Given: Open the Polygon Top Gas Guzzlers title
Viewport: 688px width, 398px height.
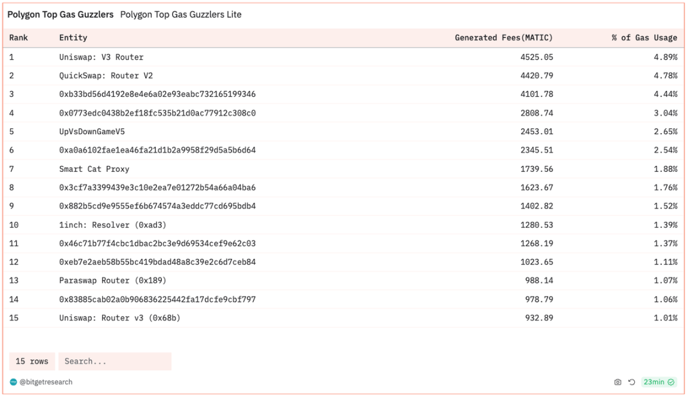Looking at the screenshot, I should (x=60, y=14).
